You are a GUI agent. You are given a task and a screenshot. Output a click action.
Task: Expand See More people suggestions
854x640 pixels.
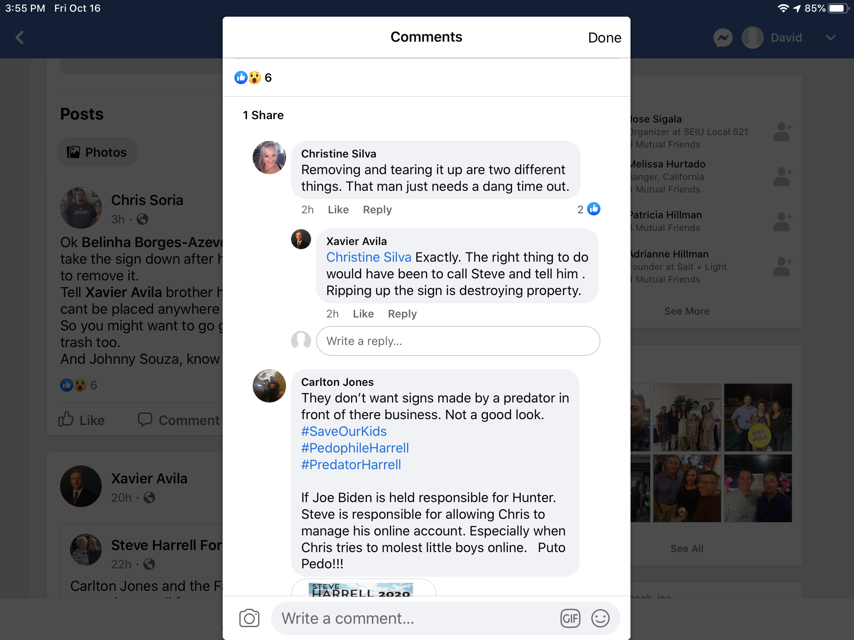687,311
